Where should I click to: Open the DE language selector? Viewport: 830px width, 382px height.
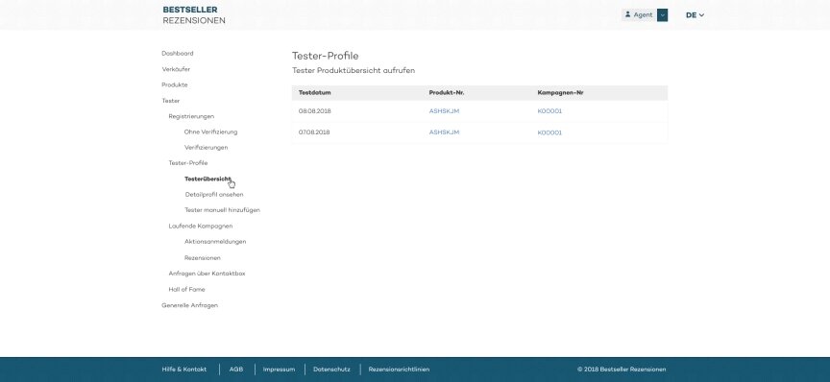(x=695, y=15)
